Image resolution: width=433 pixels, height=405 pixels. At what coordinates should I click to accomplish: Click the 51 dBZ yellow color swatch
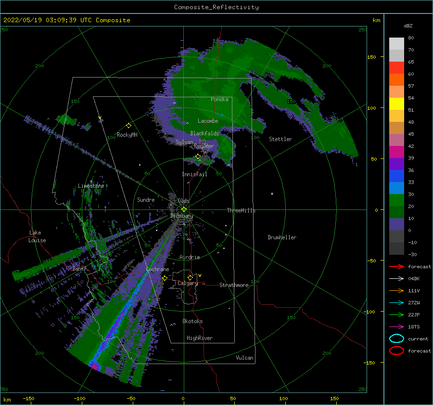396,104
